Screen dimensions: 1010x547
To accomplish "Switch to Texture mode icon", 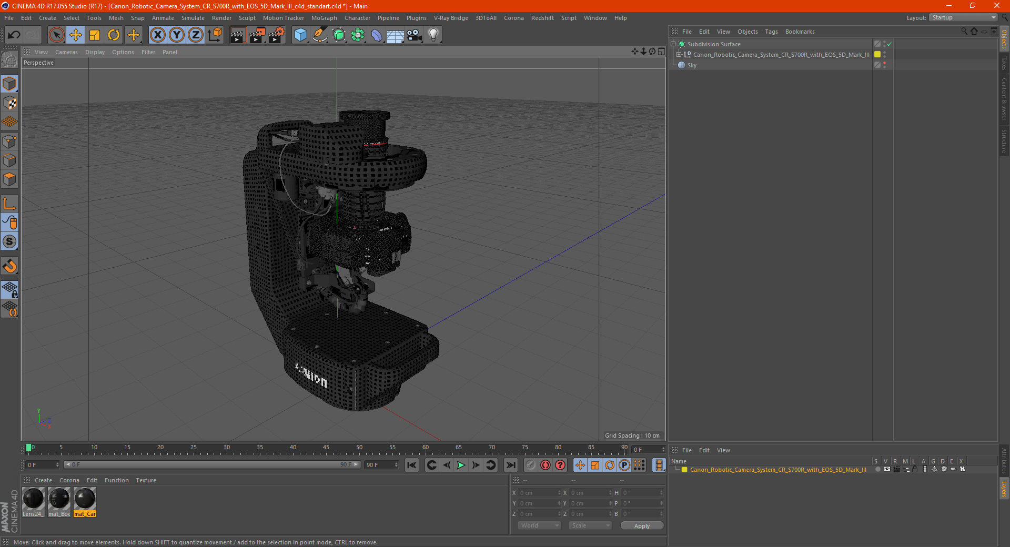I will pos(9,103).
